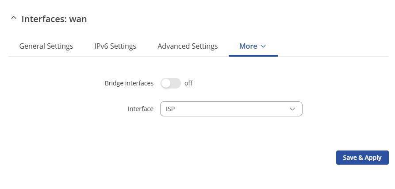Click the empty middle area of the Interface select box
The width and height of the screenshot is (395, 189).
tap(232, 109)
